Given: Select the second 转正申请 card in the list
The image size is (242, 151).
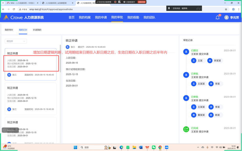Looking at the screenshot, I should pos(30,99).
